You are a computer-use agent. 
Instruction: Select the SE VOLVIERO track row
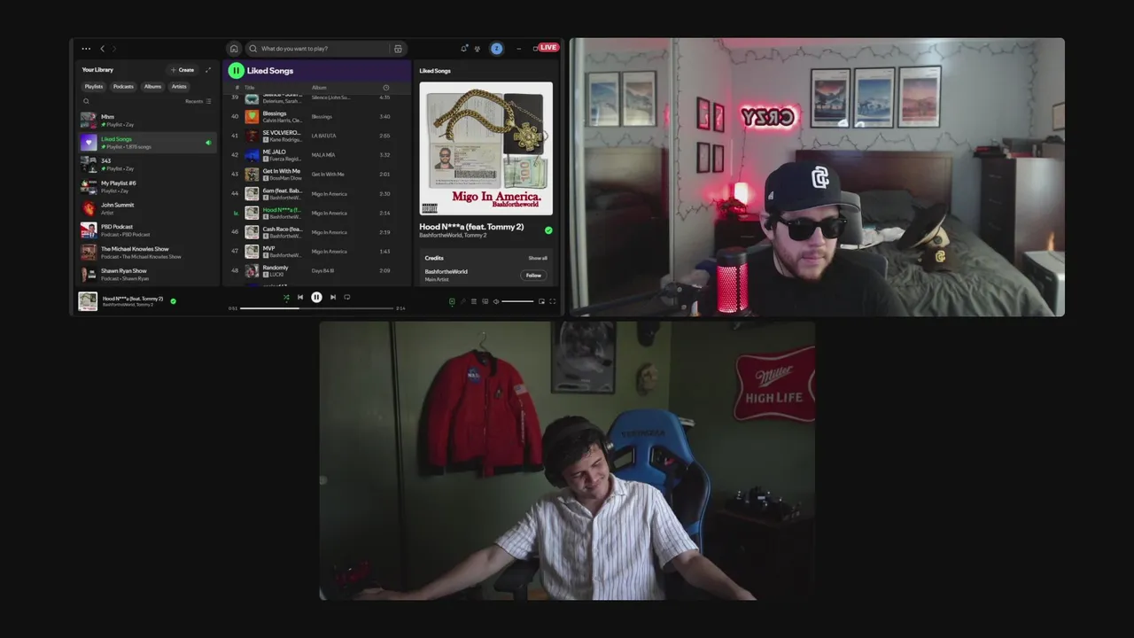click(316, 136)
